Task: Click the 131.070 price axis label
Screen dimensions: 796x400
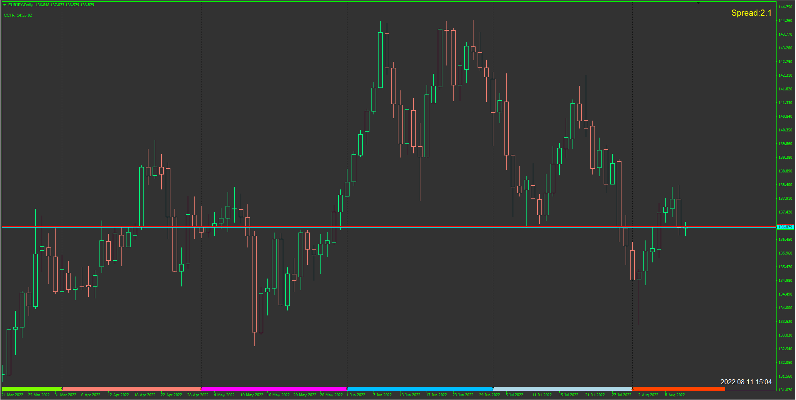Action: pyautogui.click(x=785, y=390)
